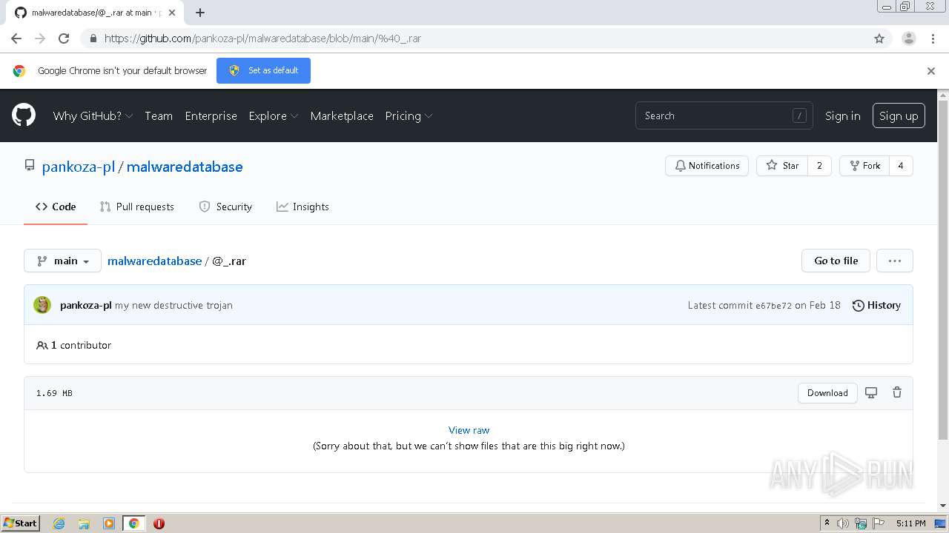Open the pankoza-pl owner link
Screen dimensions: 949x533
[x=79, y=167]
